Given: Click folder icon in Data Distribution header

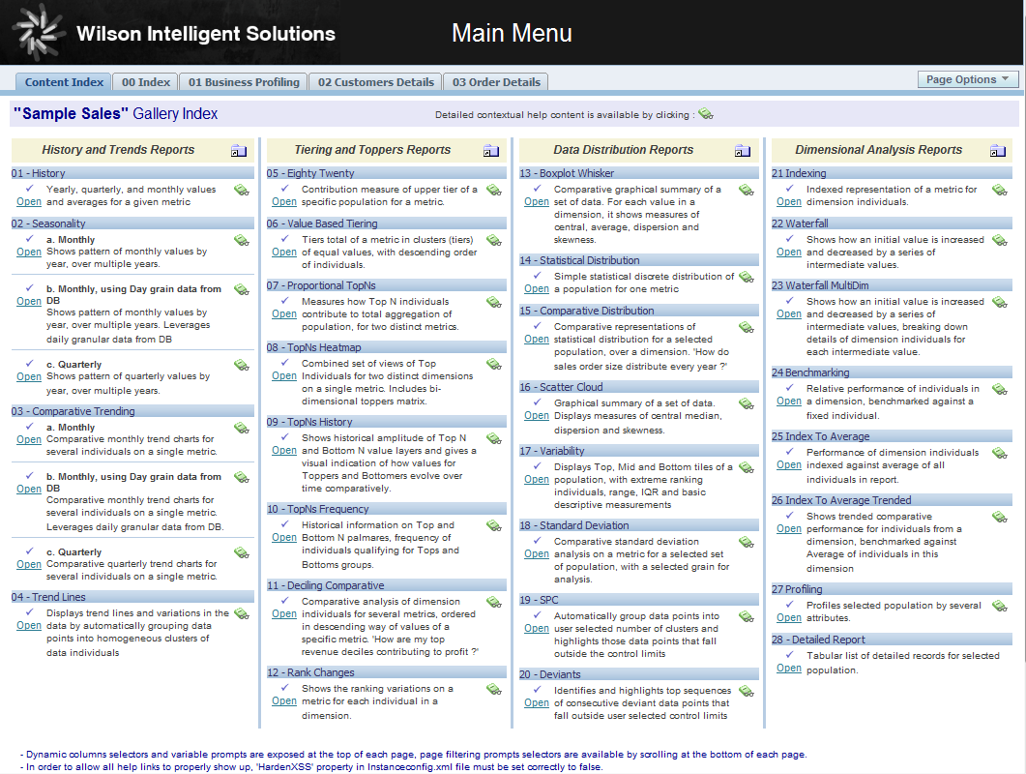Looking at the screenshot, I should 742,151.
